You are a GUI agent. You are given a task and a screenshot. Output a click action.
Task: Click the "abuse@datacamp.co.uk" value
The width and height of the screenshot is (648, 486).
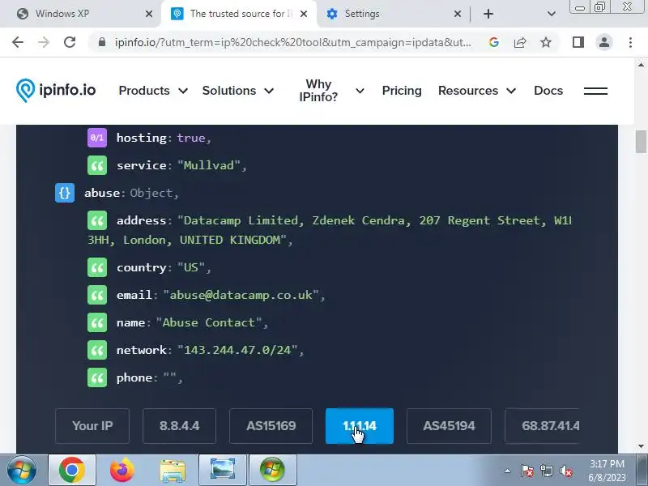(x=241, y=295)
